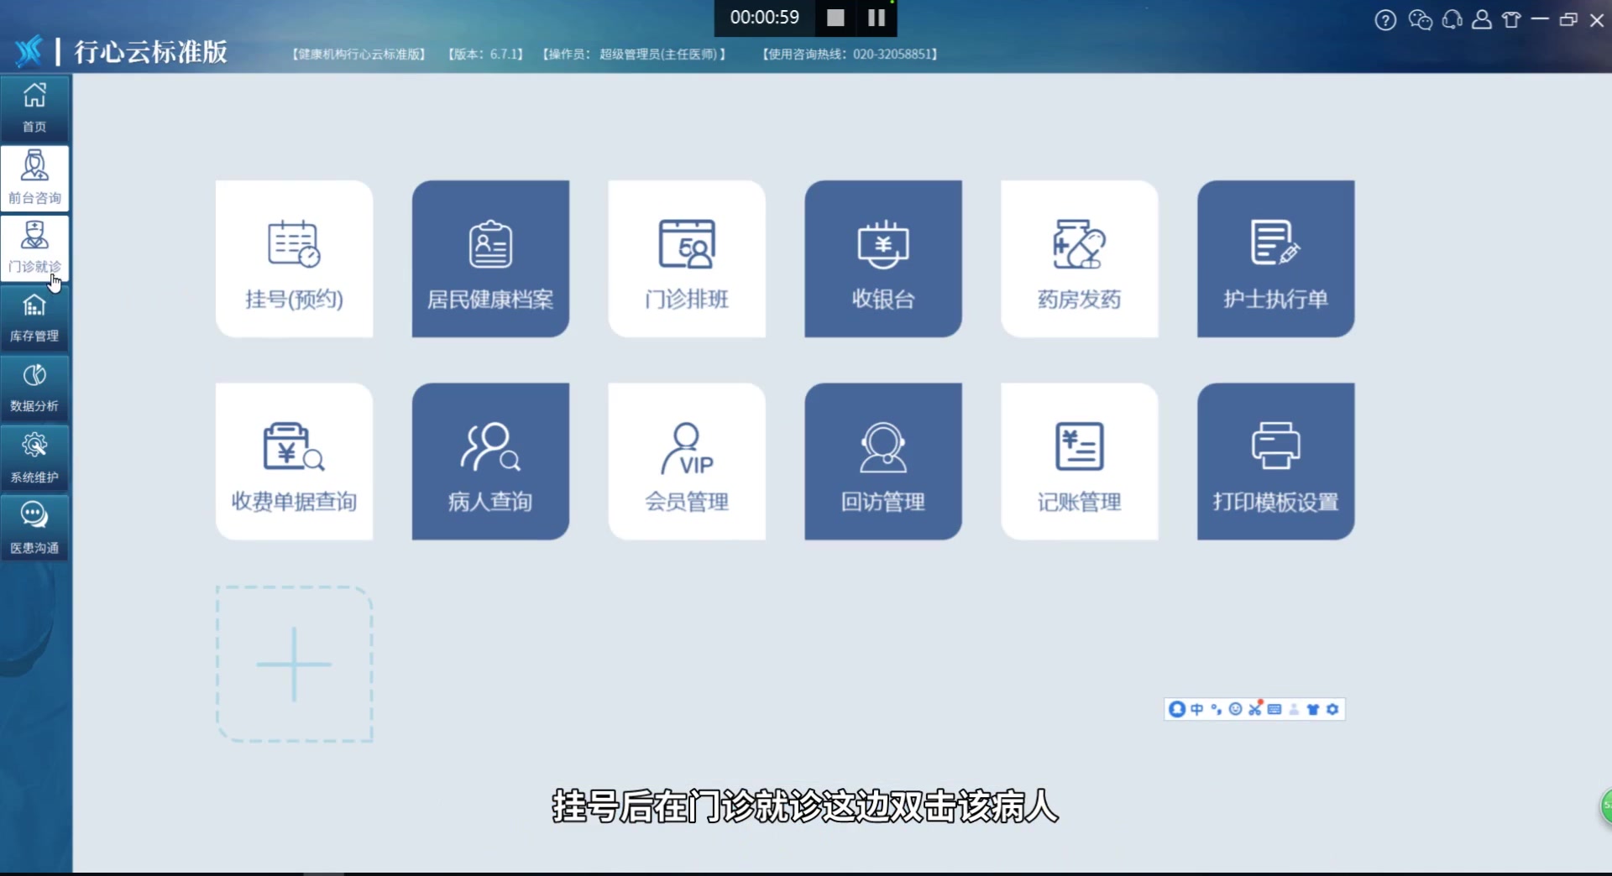Open the 收银台 cashier tile

[x=883, y=258]
